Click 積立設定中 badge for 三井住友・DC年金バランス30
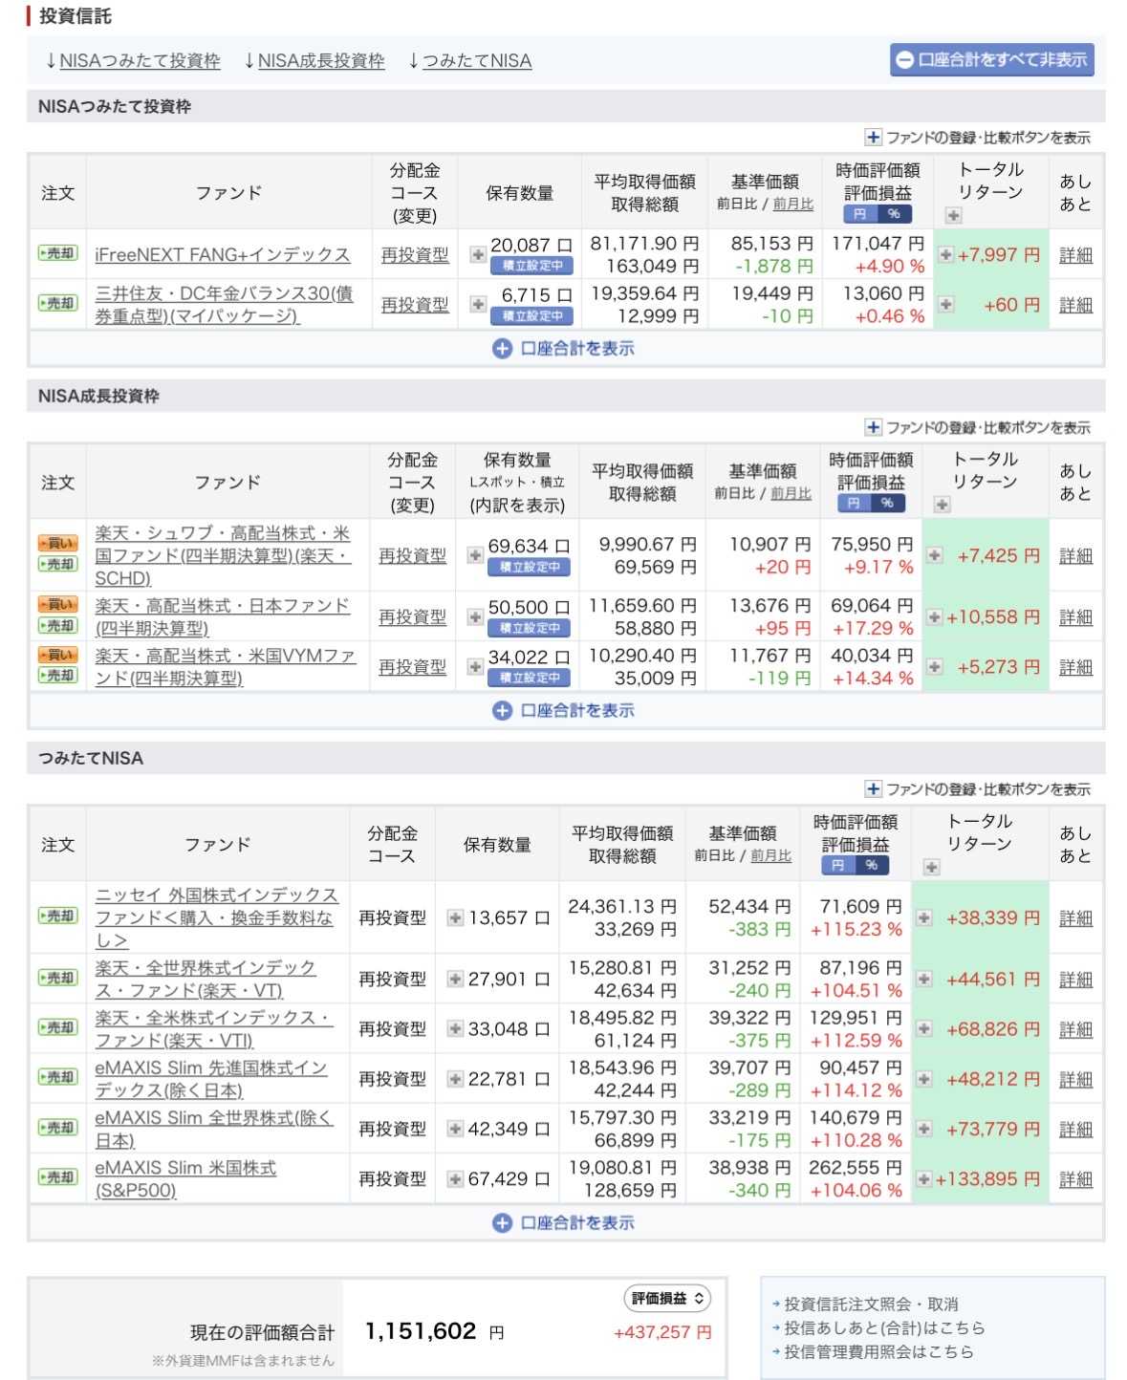The image size is (1127, 1380). 531,315
